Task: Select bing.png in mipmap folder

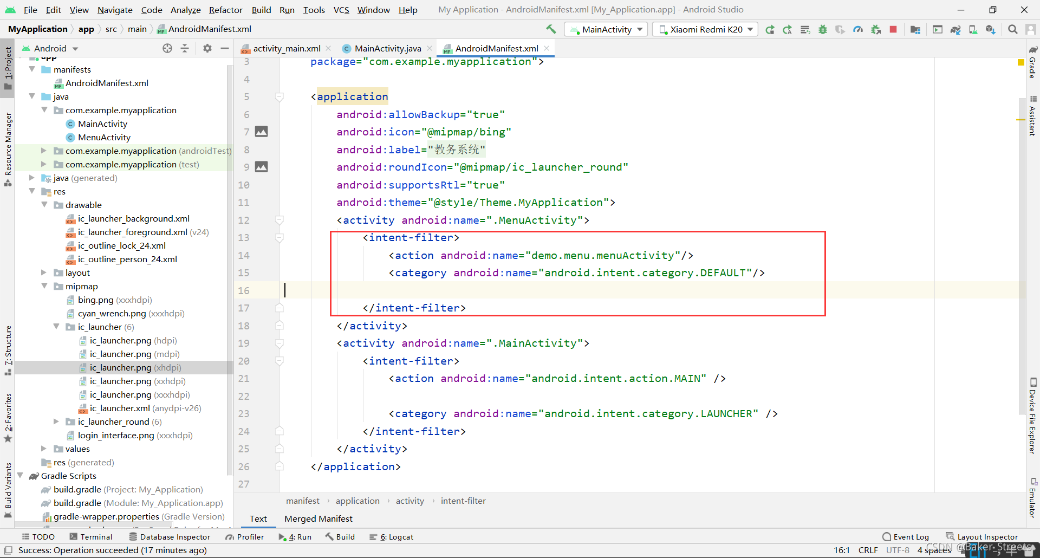Action: [95, 300]
